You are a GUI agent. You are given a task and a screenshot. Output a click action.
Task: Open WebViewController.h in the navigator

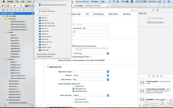(x=18, y=22)
